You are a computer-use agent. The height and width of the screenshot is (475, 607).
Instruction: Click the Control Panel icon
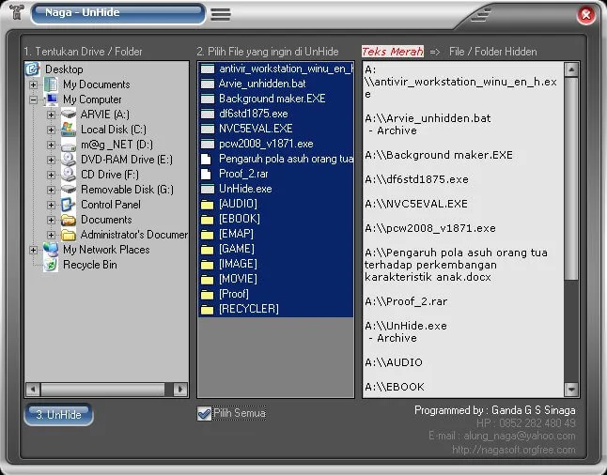coord(69,205)
